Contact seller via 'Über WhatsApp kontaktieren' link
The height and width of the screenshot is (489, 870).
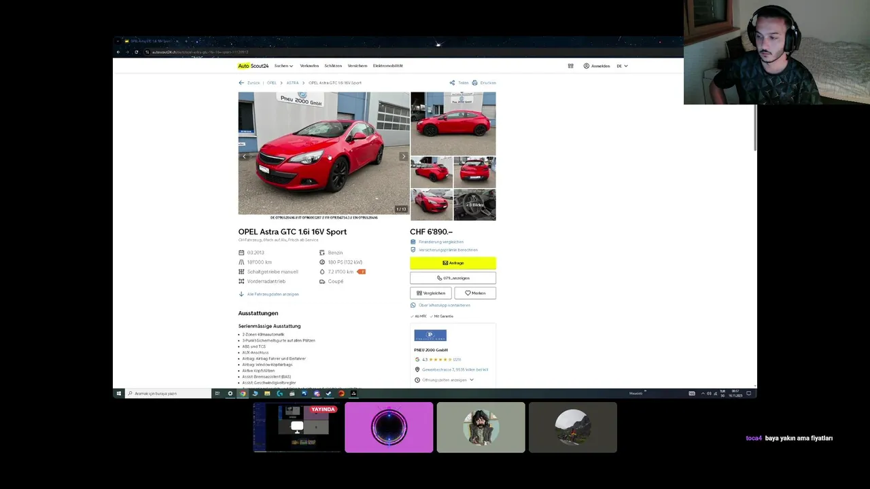(440, 305)
